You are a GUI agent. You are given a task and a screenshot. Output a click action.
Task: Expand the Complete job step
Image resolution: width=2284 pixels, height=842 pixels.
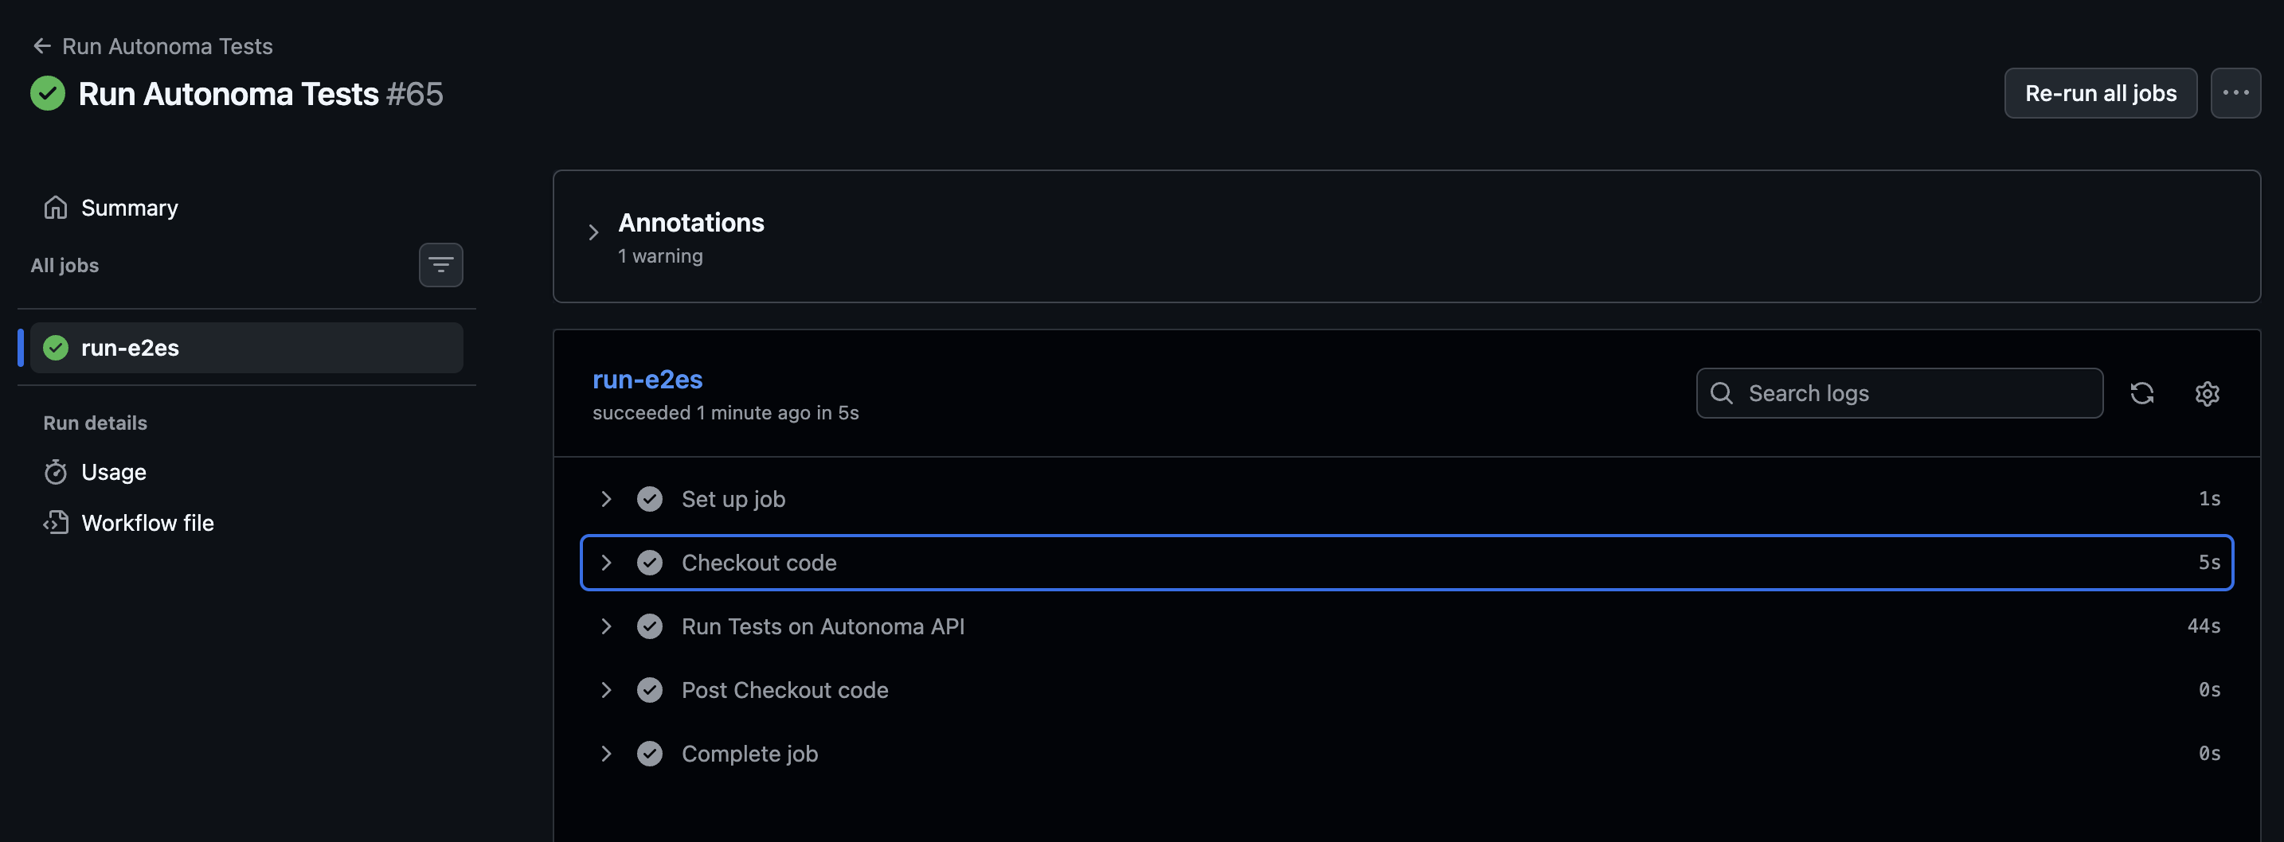point(607,754)
